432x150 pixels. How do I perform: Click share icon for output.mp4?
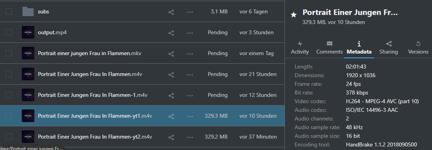[x=171, y=33]
